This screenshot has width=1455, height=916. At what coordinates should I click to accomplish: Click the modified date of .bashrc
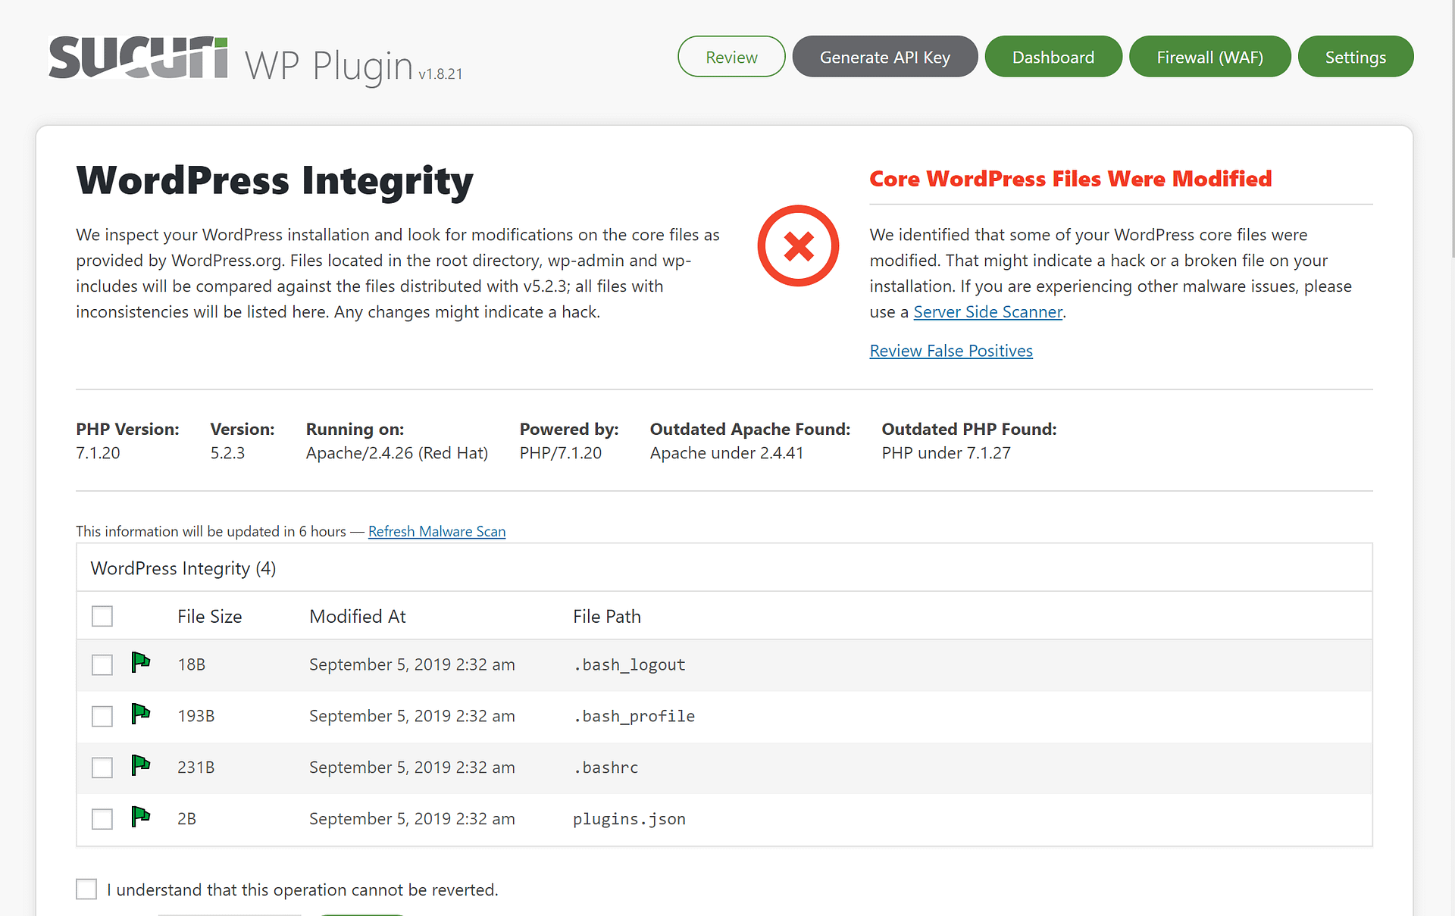(x=412, y=768)
